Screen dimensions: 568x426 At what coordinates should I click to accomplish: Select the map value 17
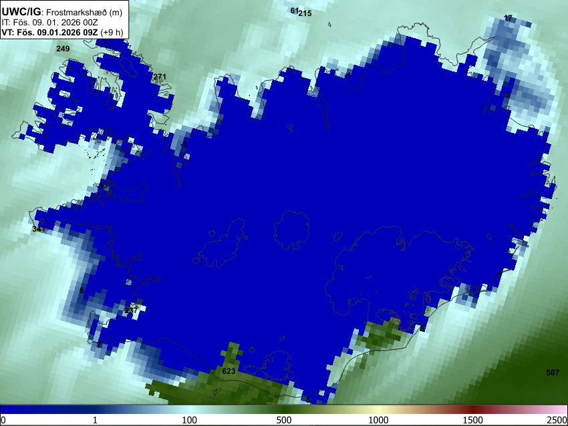509,18
